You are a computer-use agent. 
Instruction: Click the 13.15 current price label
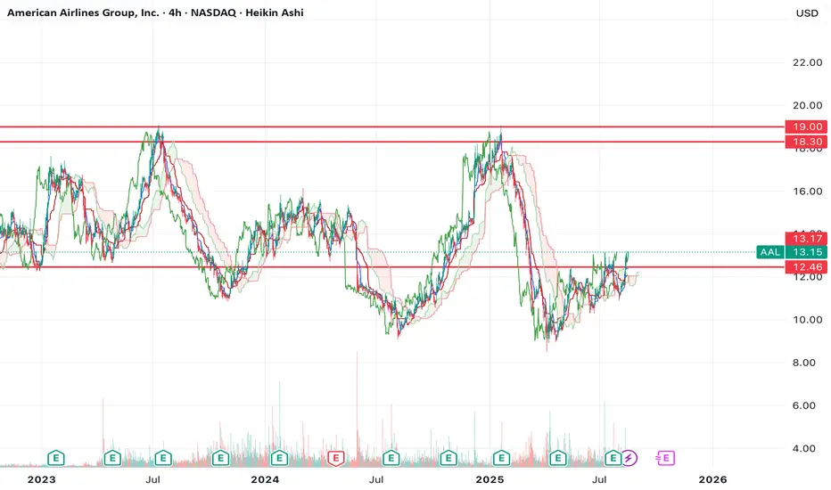pos(806,252)
